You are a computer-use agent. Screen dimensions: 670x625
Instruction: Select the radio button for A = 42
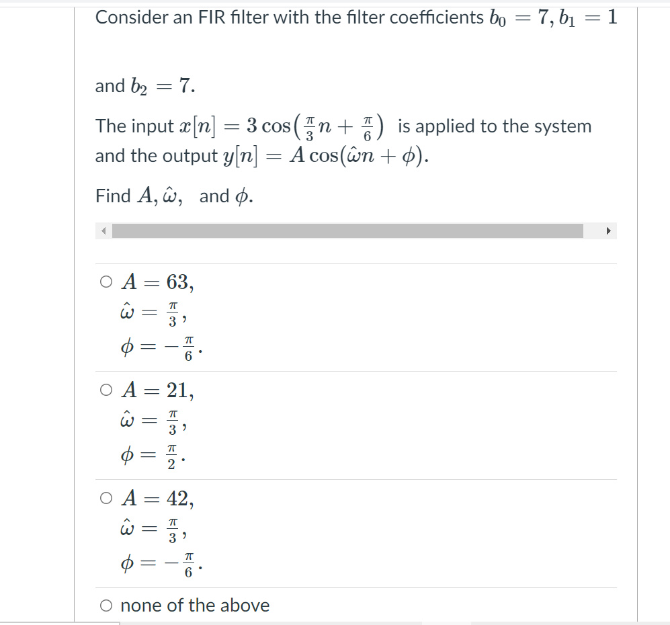[106, 499]
